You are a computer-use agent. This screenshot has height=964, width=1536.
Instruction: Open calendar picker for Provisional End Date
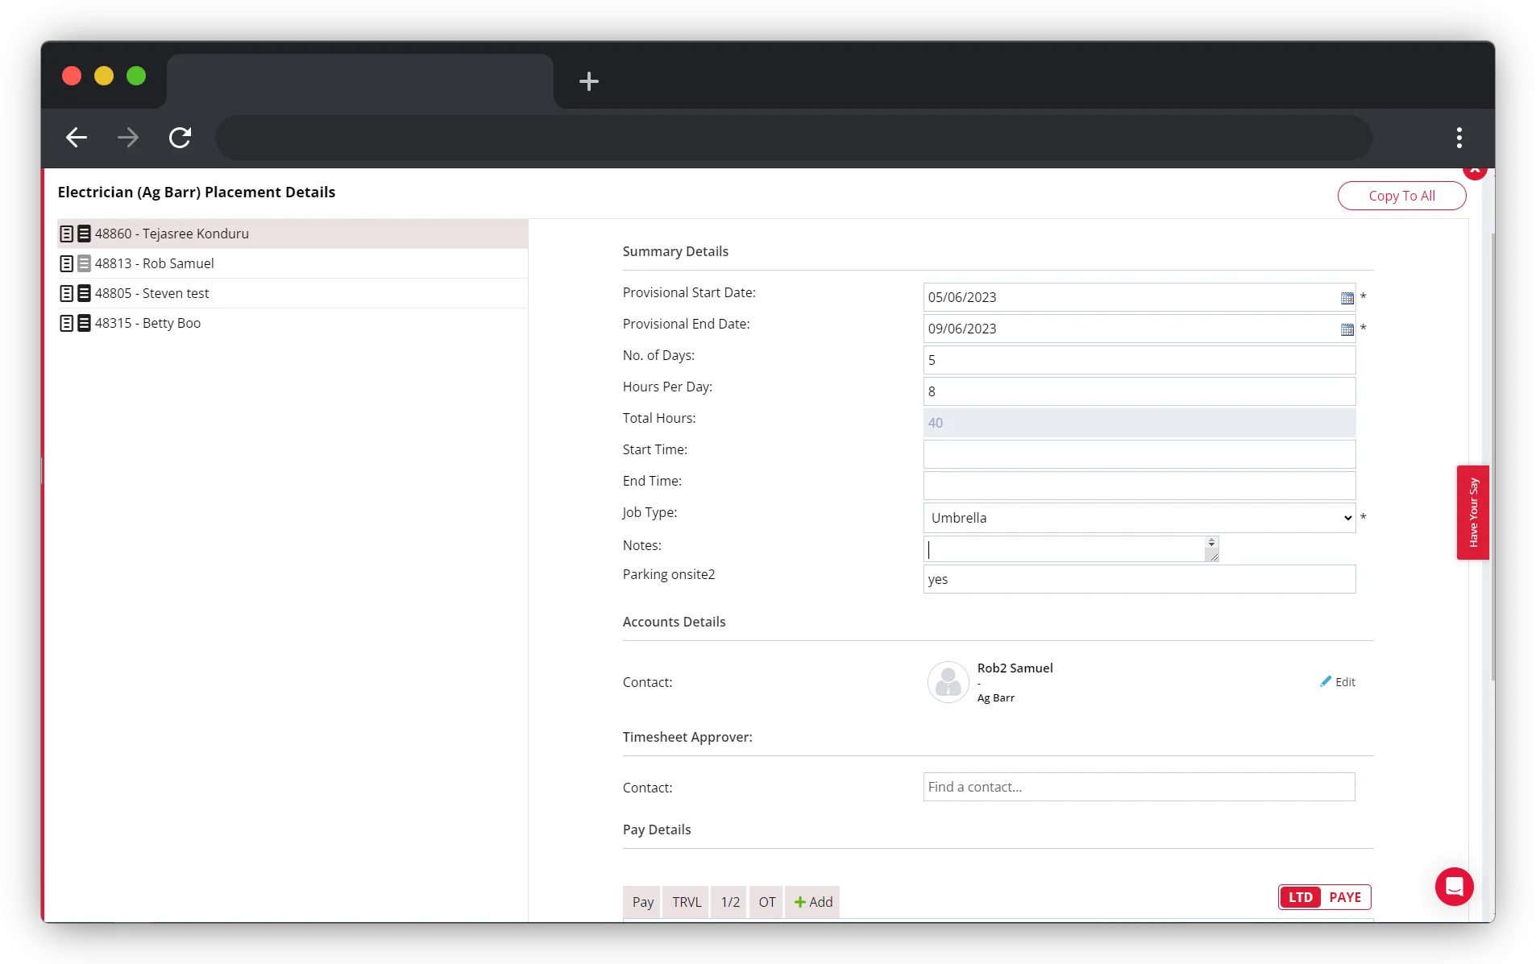(1347, 329)
